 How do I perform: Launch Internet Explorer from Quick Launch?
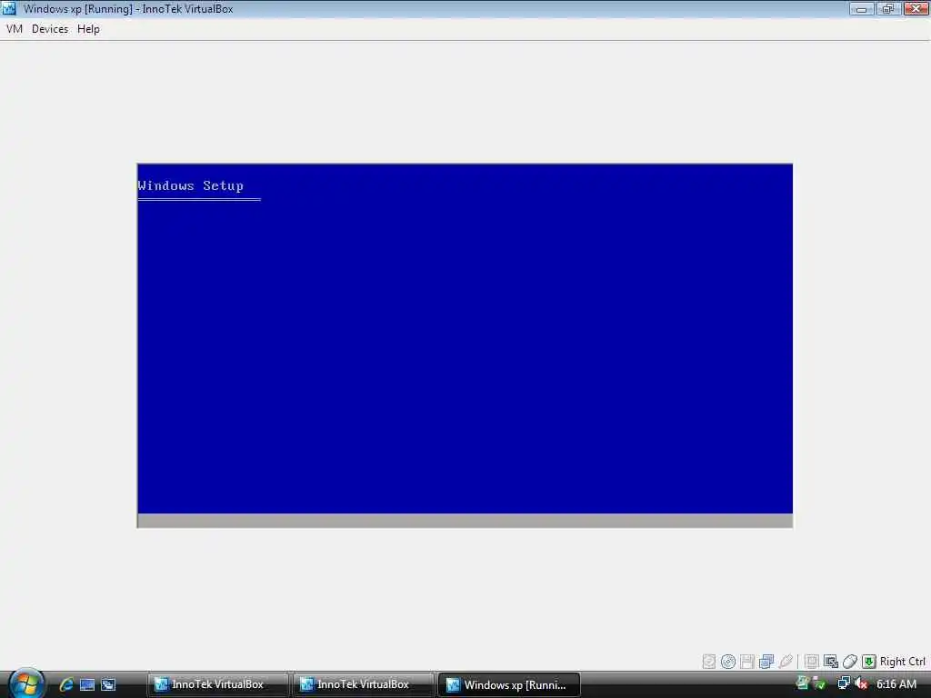(x=66, y=684)
